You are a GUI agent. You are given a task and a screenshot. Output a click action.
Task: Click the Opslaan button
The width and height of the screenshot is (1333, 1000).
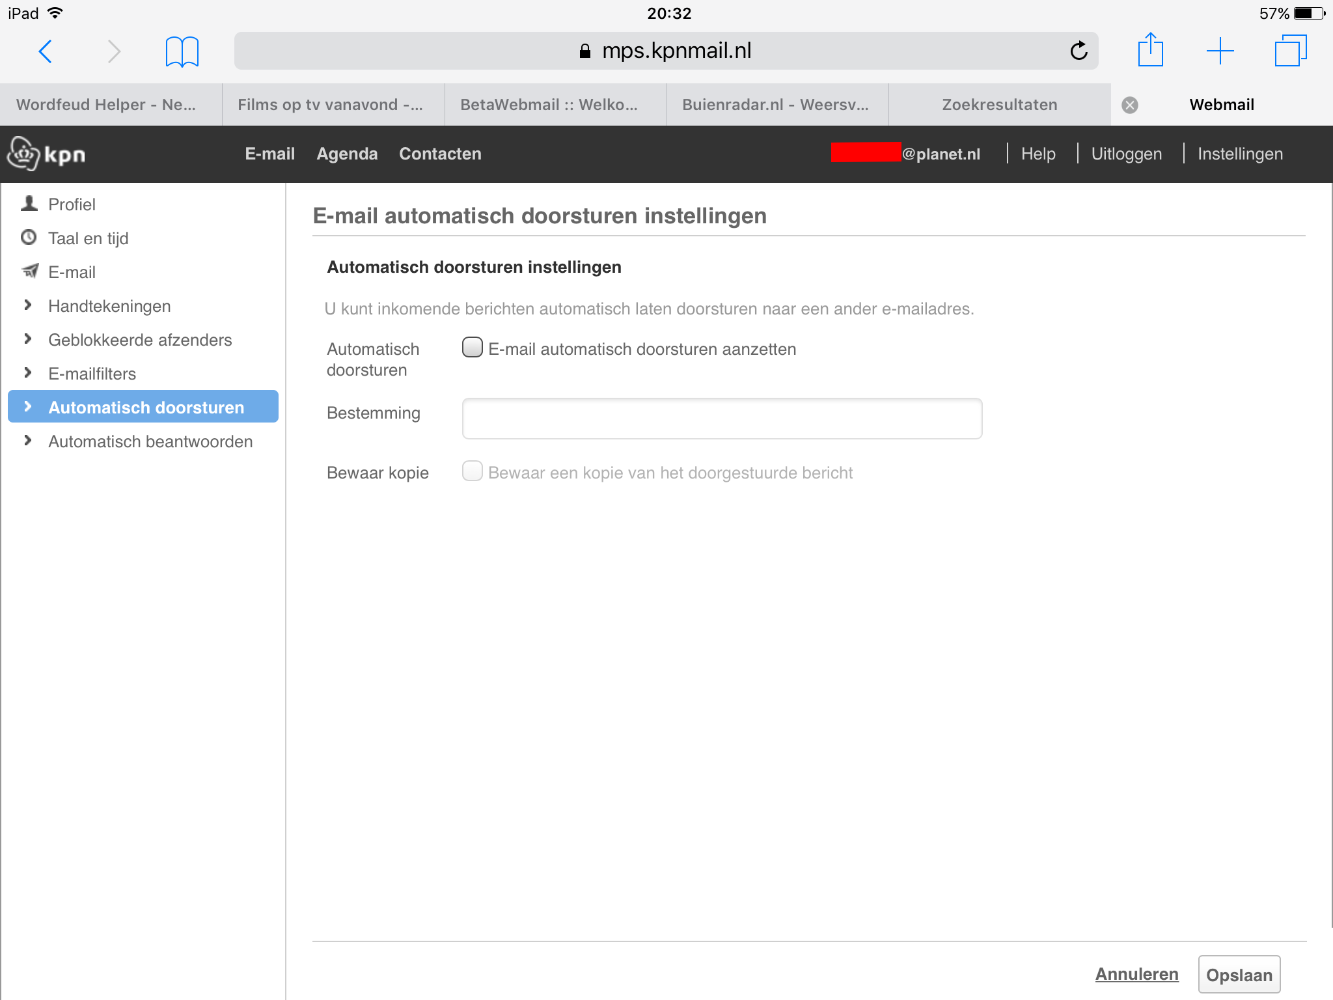click(1239, 975)
